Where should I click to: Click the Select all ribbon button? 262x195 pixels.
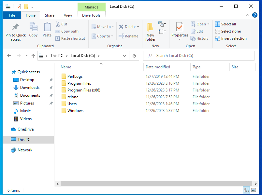[x=226, y=24]
